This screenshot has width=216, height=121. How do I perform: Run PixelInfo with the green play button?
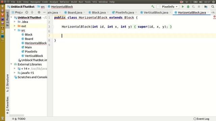(x=183, y=7)
